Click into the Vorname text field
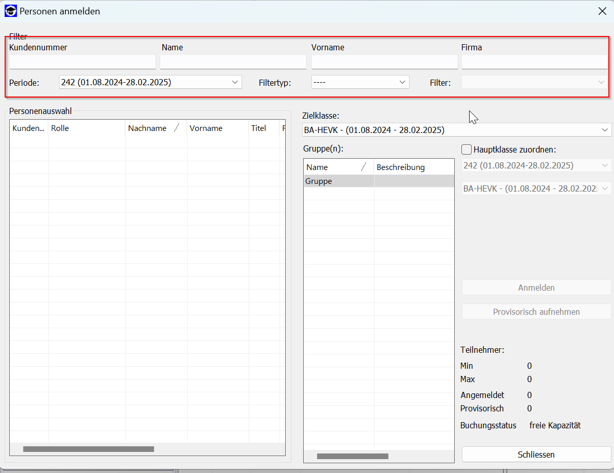Viewport: 614px width, 473px height. [384, 62]
